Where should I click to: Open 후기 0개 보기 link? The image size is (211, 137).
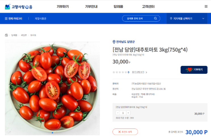point(138,72)
